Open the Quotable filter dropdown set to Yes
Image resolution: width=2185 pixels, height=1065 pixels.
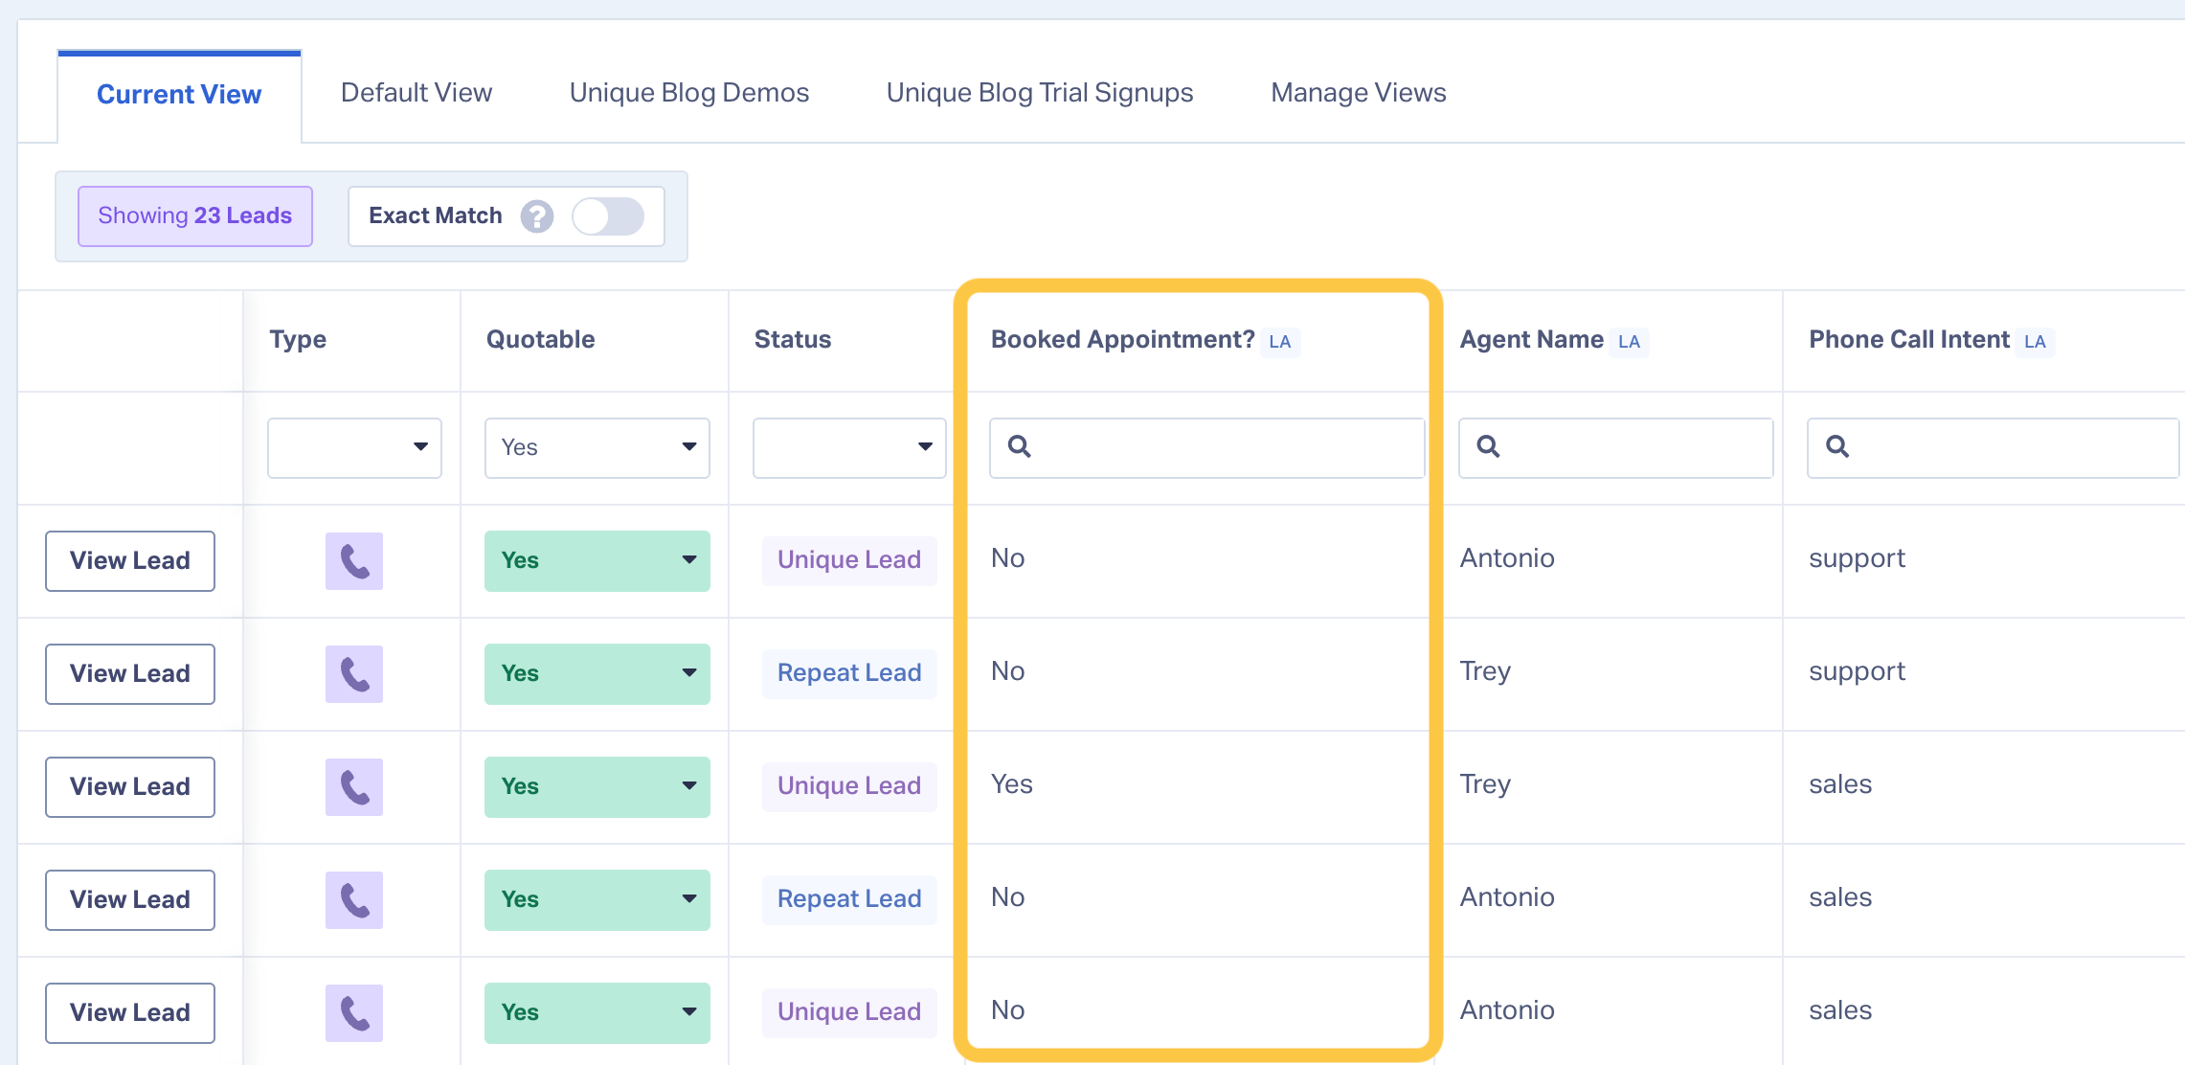[x=597, y=447]
